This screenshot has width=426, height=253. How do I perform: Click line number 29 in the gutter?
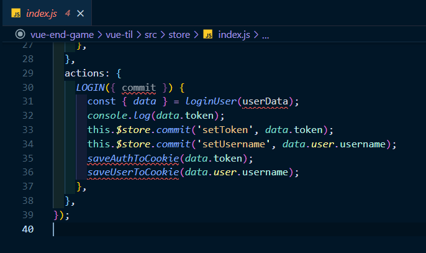(x=28, y=73)
